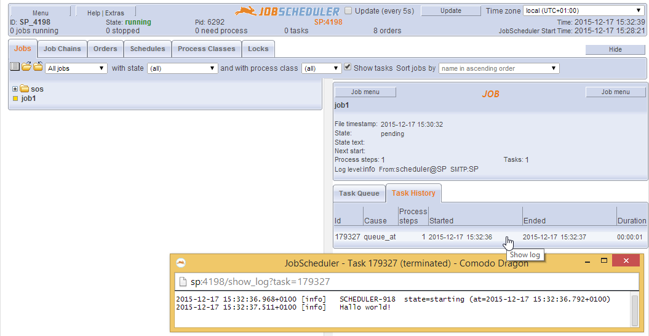Click the Comodo Dragon window title icon
Image resolution: width=649 pixels, height=336 pixels.
[x=181, y=263]
